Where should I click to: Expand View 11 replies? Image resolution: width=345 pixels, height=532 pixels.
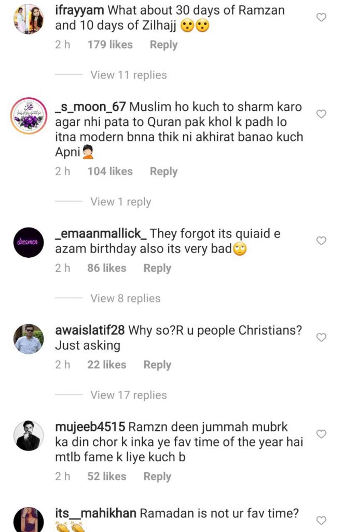pyautogui.click(x=129, y=75)
